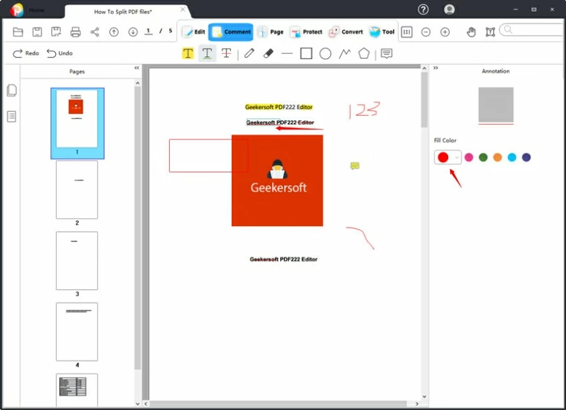Select the eraser tool

[x=268, y=53]
